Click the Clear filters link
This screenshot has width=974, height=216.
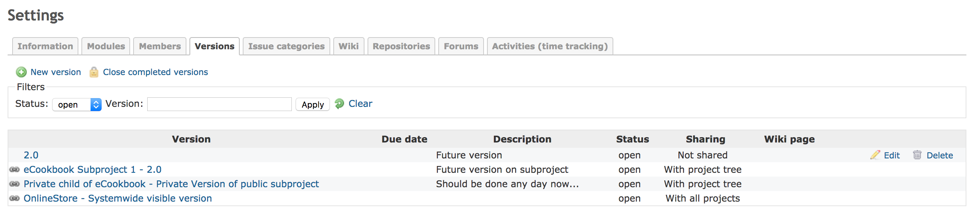click(360, 103)
